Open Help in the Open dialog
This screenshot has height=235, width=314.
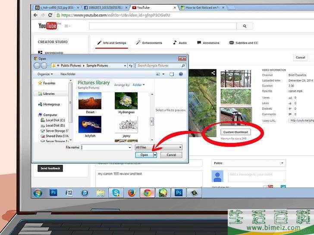pos(181,74)
